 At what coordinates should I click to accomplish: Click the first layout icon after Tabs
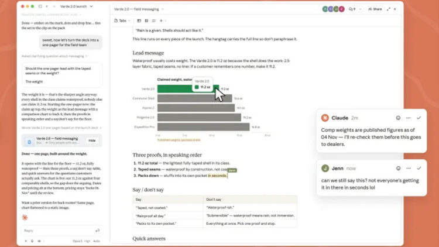[139, 20]
